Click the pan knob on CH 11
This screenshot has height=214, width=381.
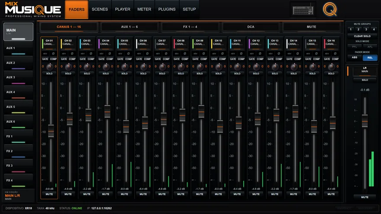coord(237,67)
